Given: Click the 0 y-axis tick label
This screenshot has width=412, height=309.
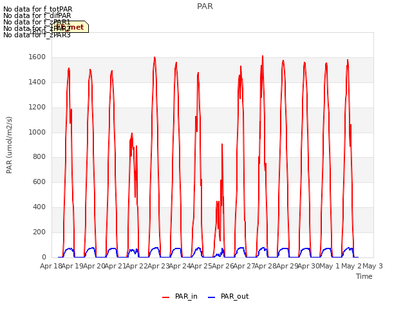Looking at the screenshot, I should (44, 257).
